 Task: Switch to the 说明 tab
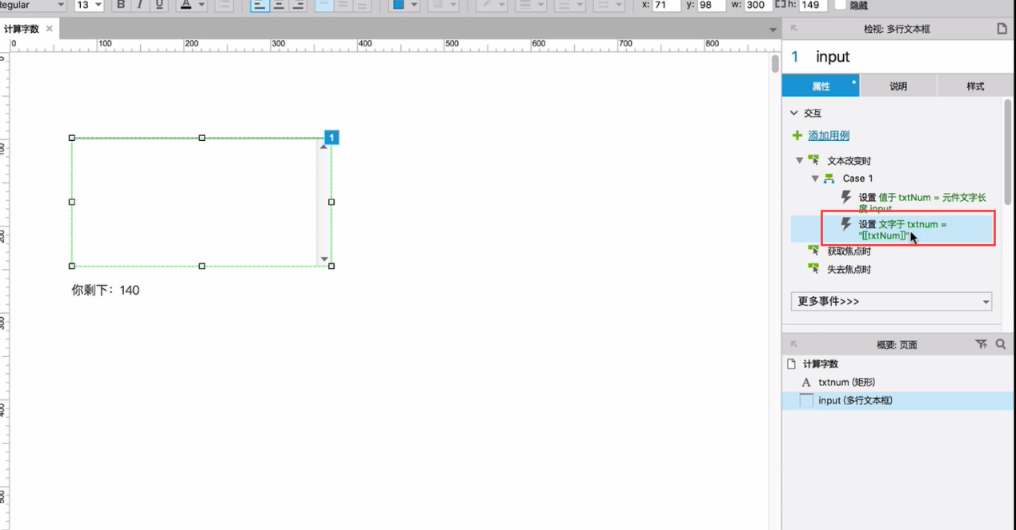pyautogui.click(x=898, y=86)
